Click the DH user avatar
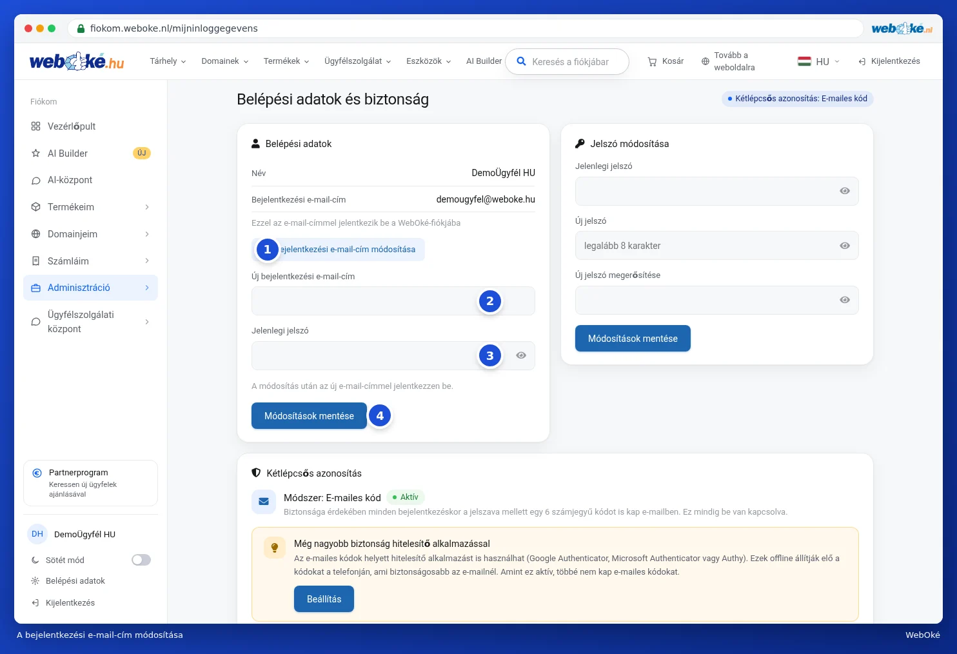Viewport: 957px width, 654px height. coord(37,534)
